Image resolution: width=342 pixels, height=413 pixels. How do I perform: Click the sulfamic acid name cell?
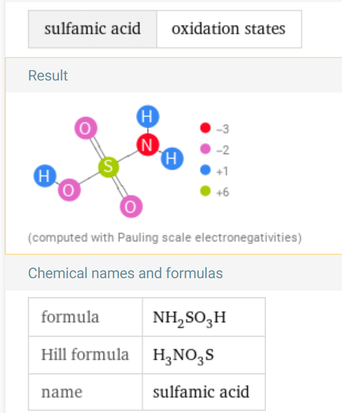pyautogui.click(x=204, y=392)
